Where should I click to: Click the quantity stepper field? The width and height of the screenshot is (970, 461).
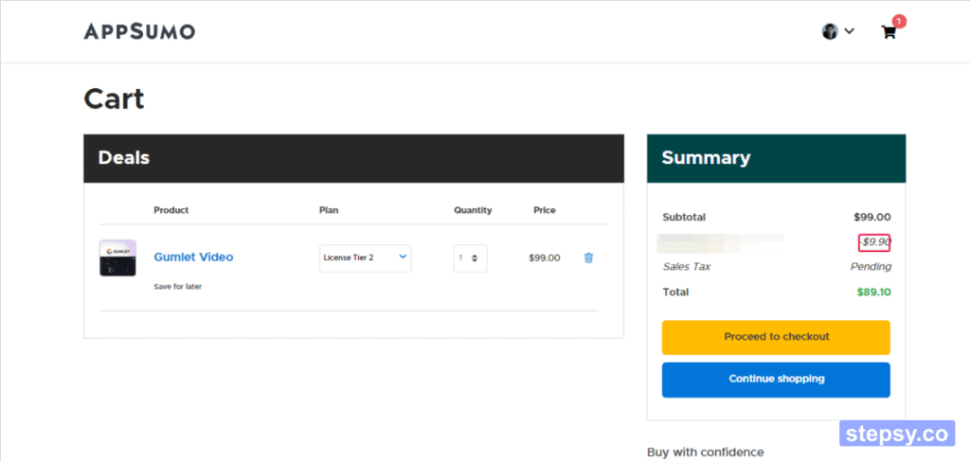point(470,258)
